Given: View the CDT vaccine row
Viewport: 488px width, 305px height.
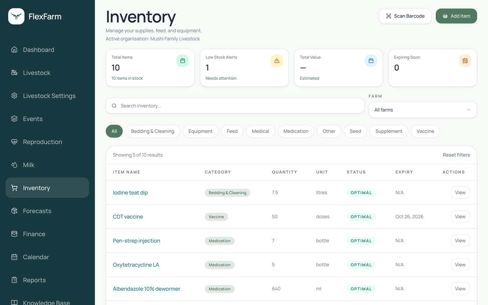Looking at the screenshot, I should click(x=460, y=217).
